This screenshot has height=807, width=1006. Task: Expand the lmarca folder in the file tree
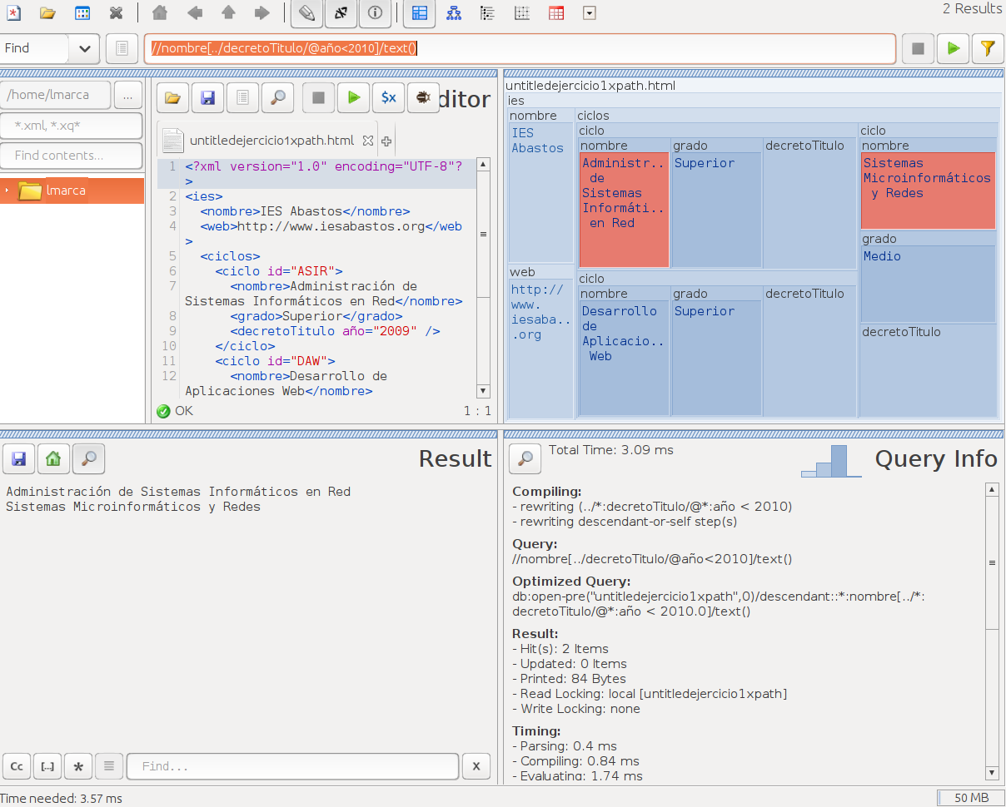coord(7,191)
